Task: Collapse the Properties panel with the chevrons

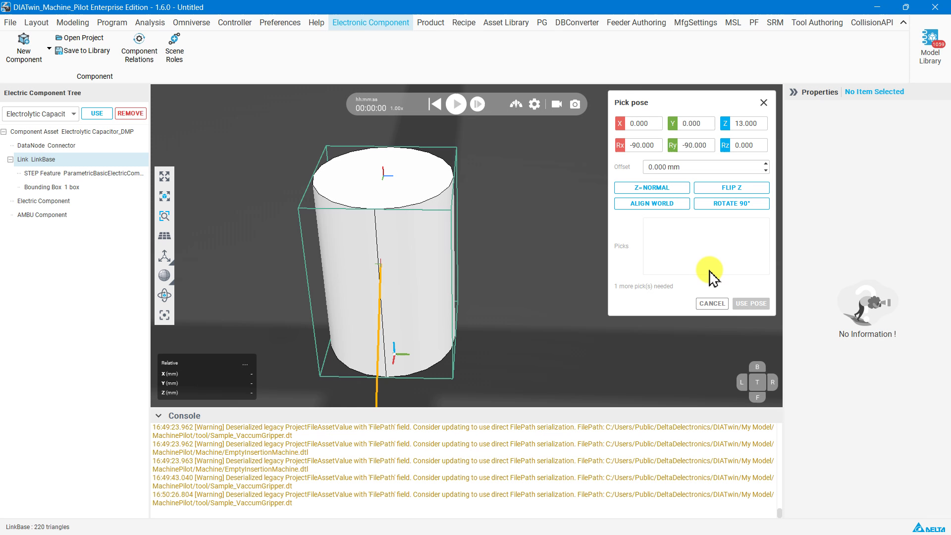Action: 793,92
